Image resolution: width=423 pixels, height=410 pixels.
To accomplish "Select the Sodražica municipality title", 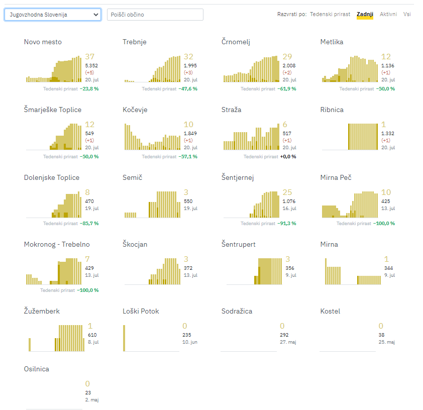I will (x=237, y=311).
